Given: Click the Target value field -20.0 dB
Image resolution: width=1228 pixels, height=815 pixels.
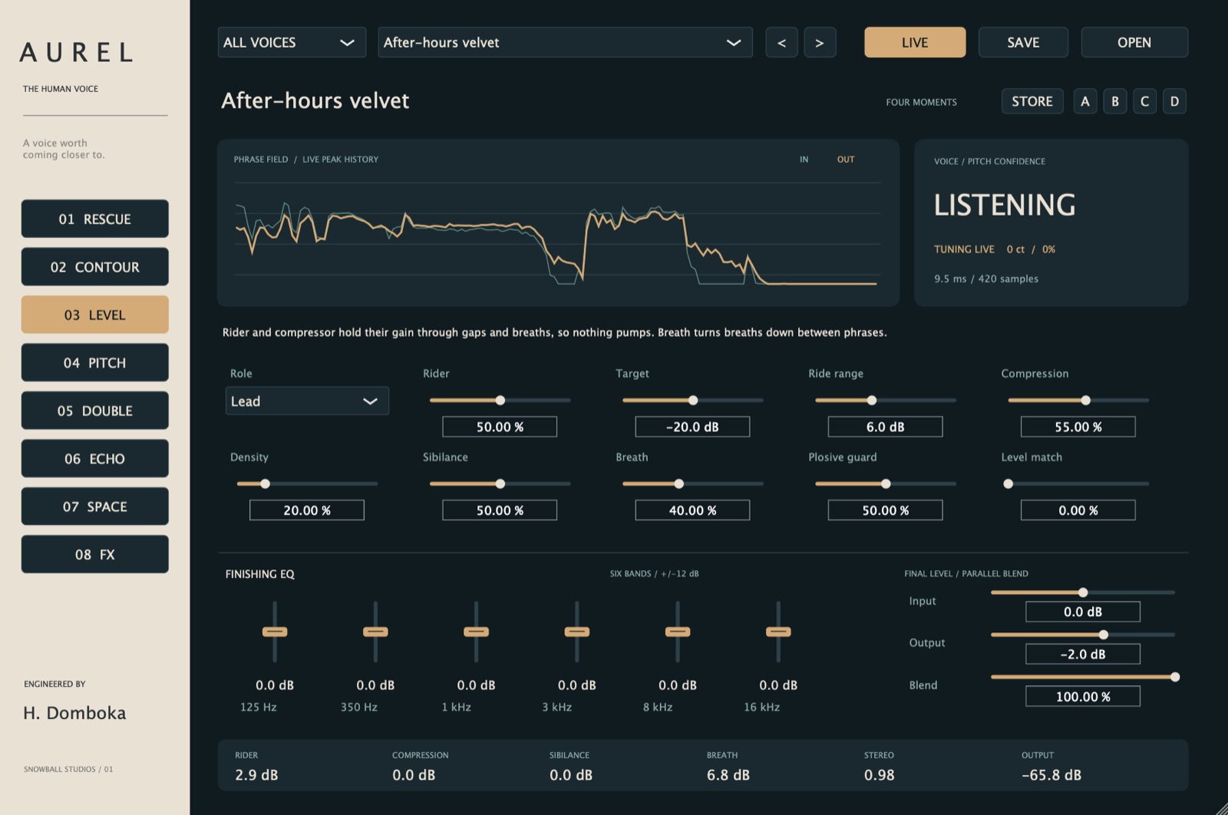Looking at the screenshot, I should (692, 427).
